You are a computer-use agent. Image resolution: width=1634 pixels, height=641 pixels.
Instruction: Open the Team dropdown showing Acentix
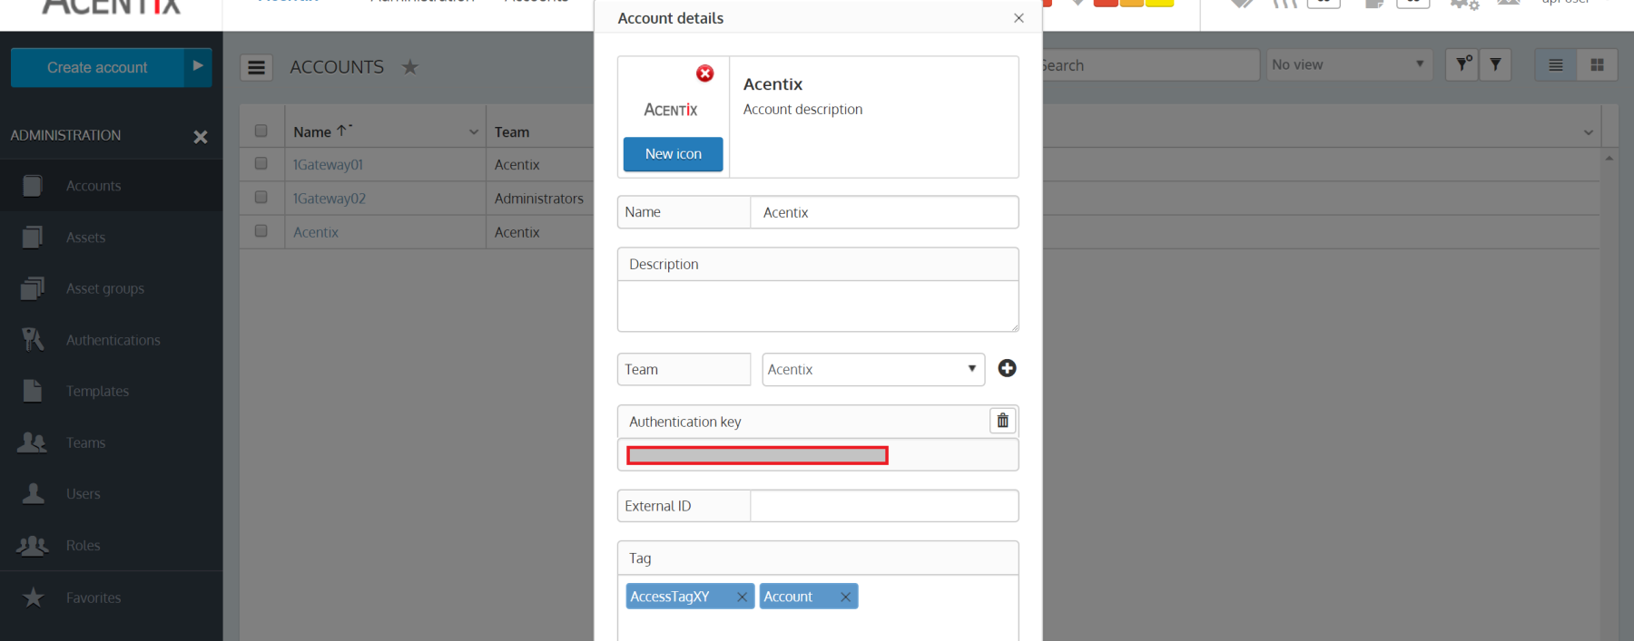(872, 369)
